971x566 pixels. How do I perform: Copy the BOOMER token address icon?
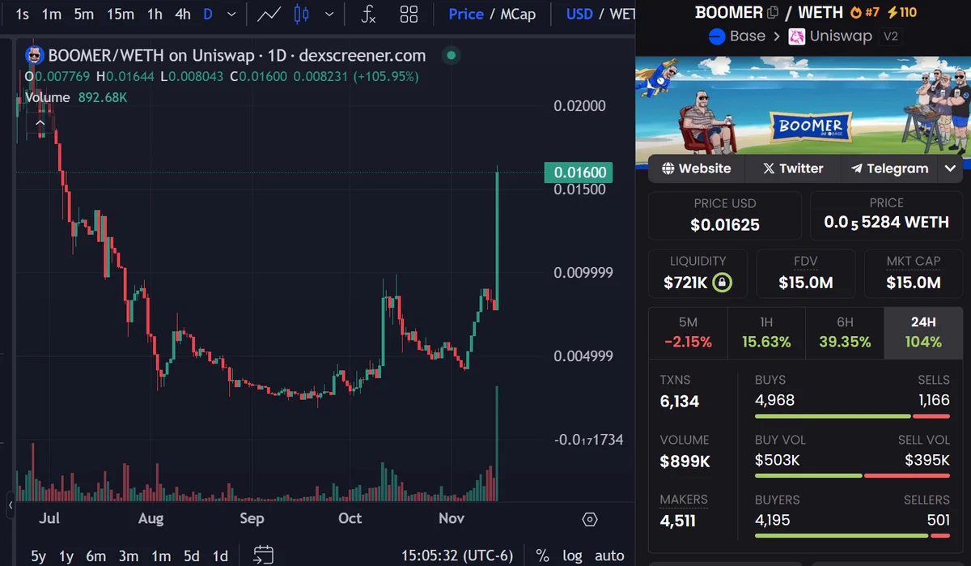[773, 12]
